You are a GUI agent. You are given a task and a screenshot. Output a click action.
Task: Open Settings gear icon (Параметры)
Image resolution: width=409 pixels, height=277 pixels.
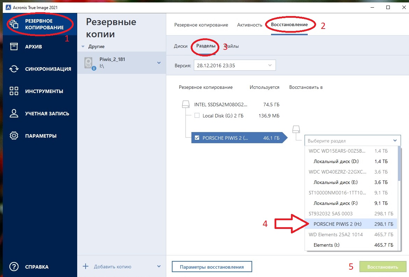tap(14, 136)
